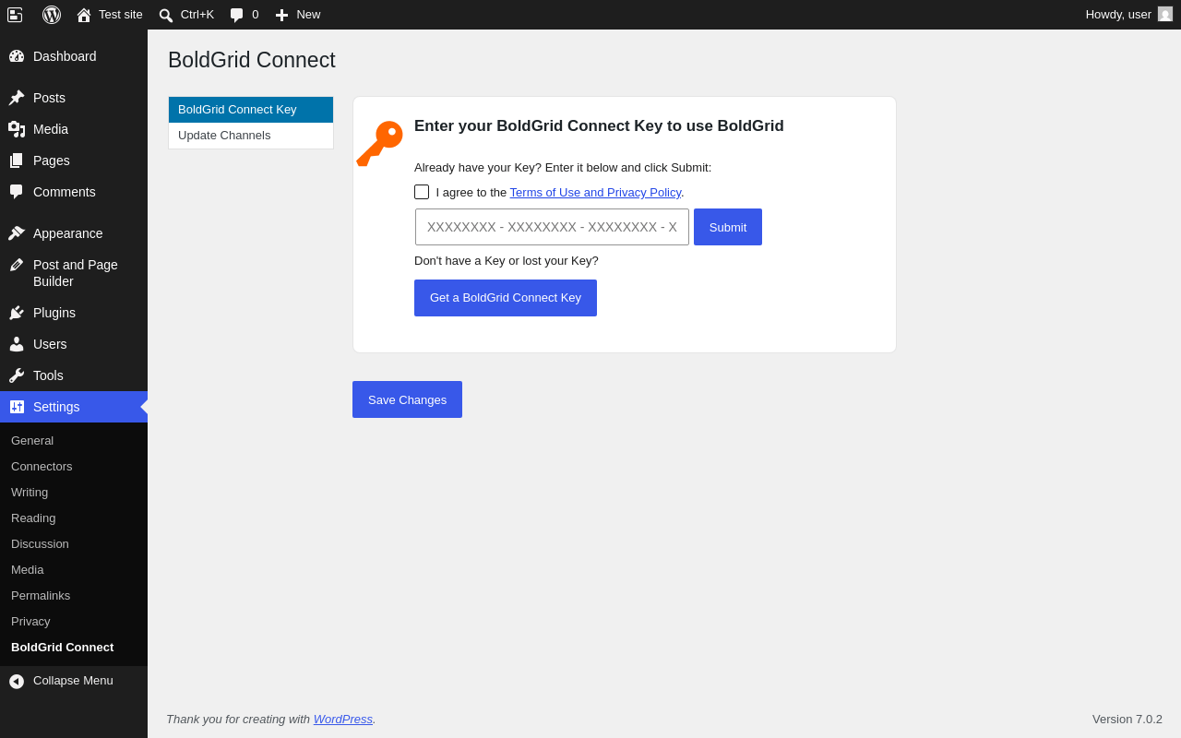Focus the Connect Key input field
The height and width of the screenshot is (738, 1181).
[x=552, y=227]
